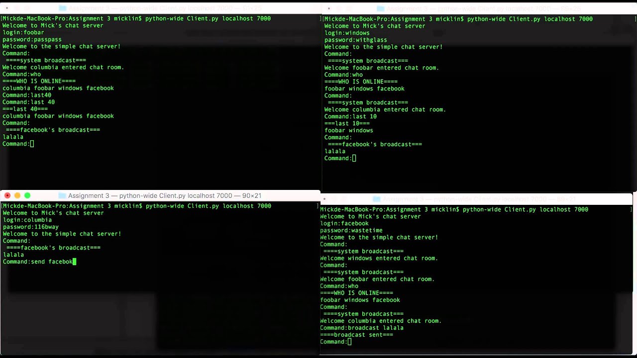The width and height of the screenshot is (637, 358).
Task: Click 'Command:last40' in the foobar terminal
Action: (x=26, y=95)
